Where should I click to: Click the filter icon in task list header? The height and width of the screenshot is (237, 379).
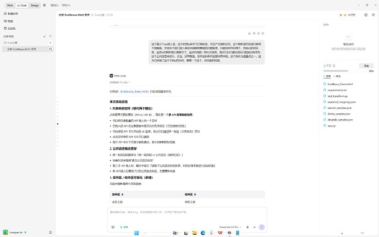point(50,36)
